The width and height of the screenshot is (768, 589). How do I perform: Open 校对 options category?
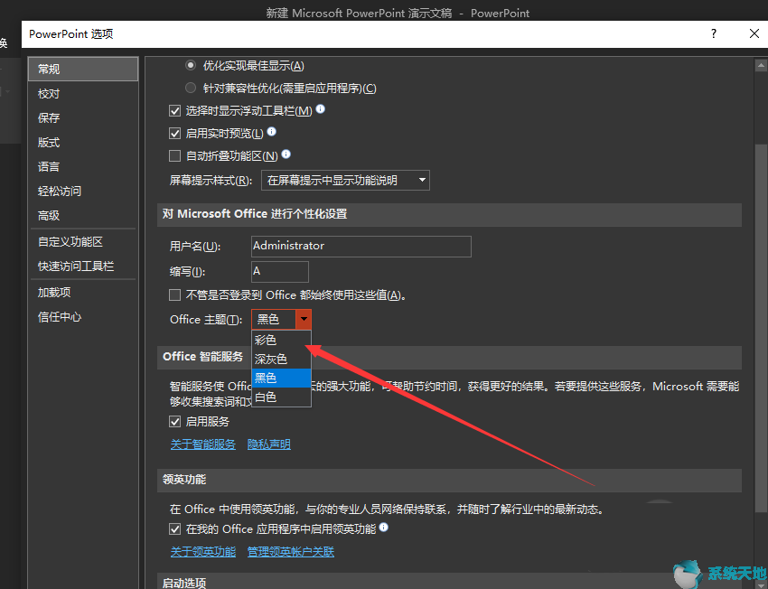pyautogui.click(x=83, y=94)
